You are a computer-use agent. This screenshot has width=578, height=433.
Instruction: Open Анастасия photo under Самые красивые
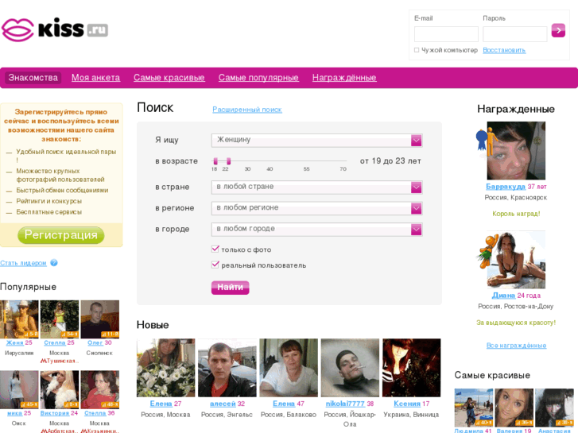tap(554, 408)
